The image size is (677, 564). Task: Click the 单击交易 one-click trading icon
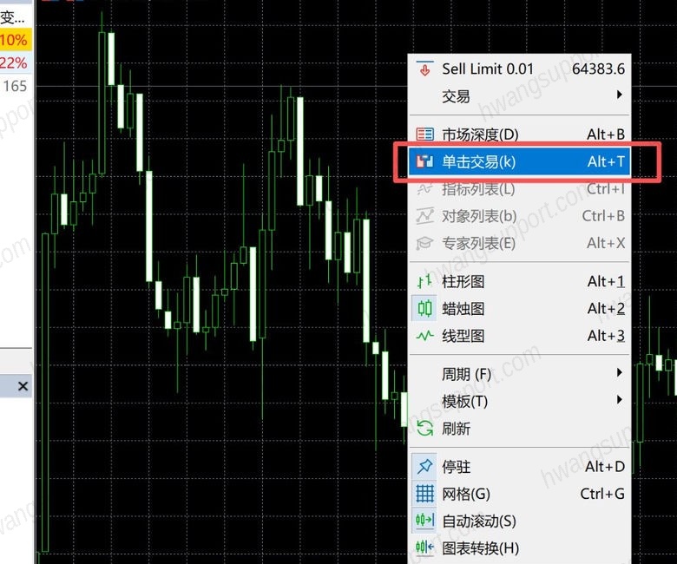pyautogui.click(x=424, y=161)
